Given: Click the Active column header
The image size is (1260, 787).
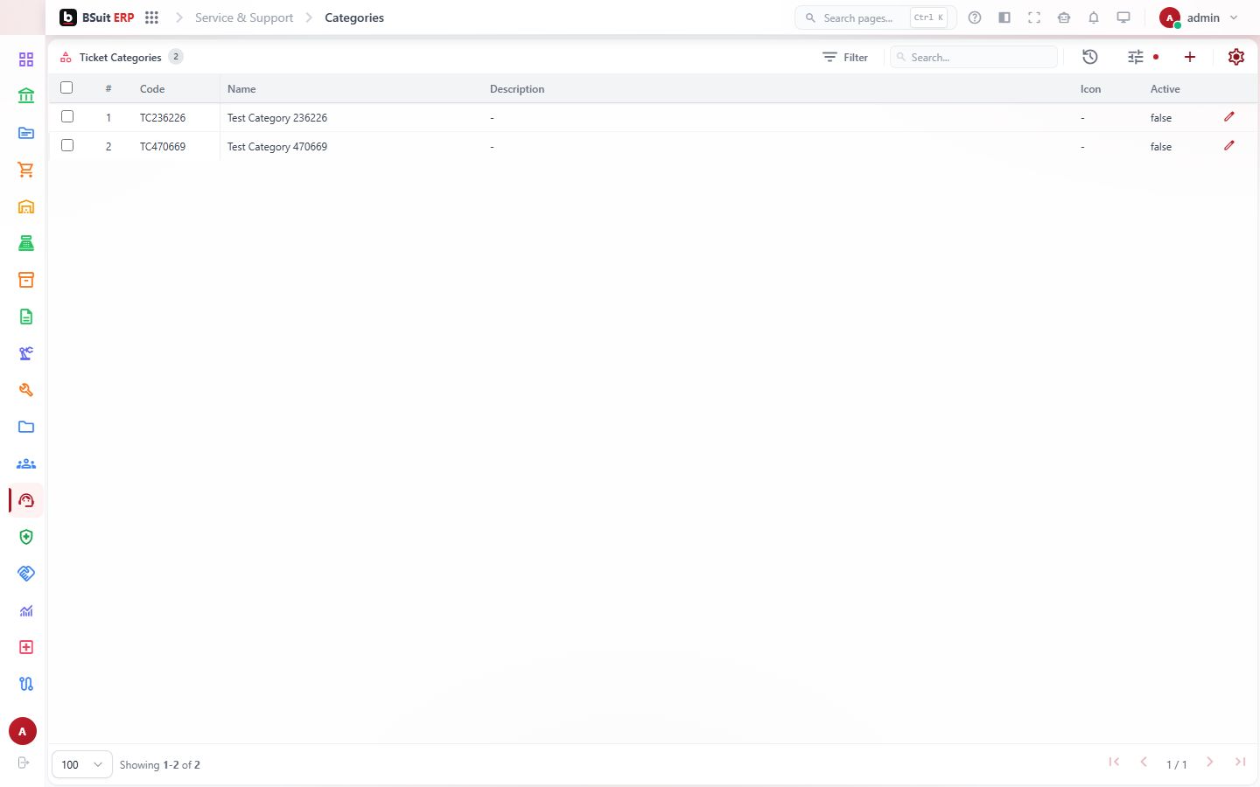Looking at the screenshot, I should (x=1165, y=89).
